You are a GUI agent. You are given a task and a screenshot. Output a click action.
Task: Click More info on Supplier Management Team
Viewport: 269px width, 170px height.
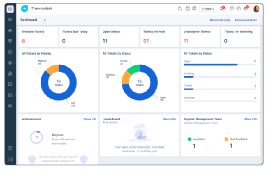pyautogui.click(x=251, y=119)
